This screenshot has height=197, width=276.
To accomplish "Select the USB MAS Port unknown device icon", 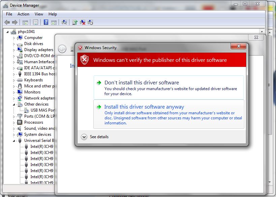I will point(27,110).
